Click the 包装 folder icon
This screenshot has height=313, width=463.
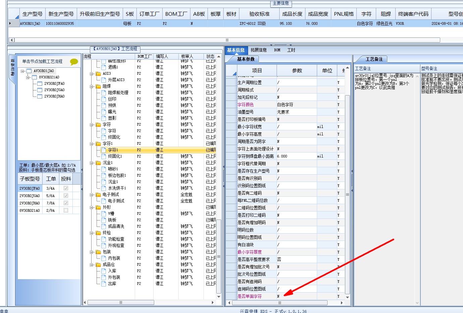tap(98, 252)
